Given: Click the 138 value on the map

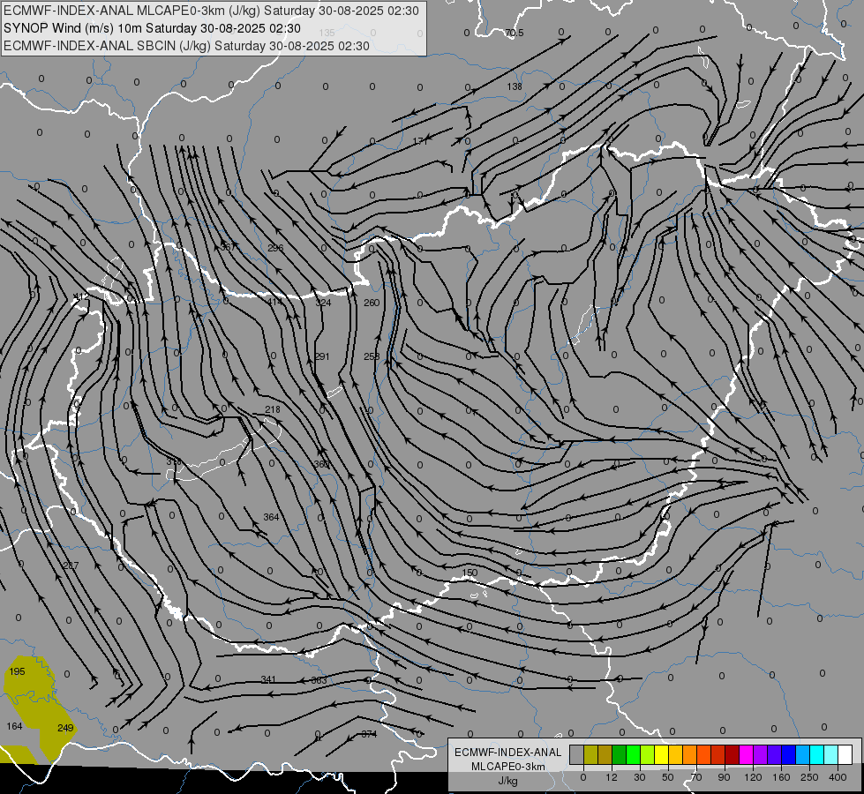Looking at the screenshot, I should point(515,86).
